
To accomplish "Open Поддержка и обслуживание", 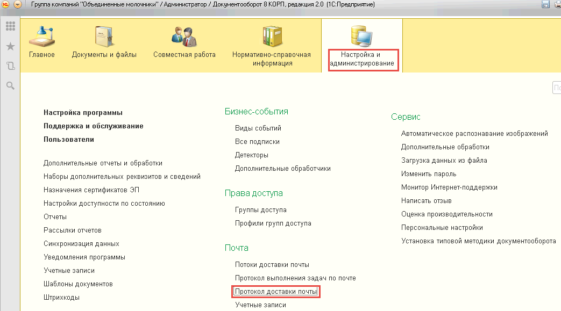I will (x=94, y=126).
